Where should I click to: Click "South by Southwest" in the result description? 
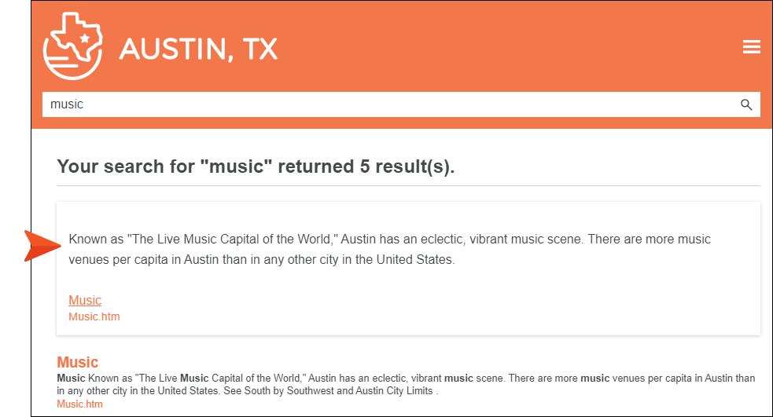pos(263,391)
